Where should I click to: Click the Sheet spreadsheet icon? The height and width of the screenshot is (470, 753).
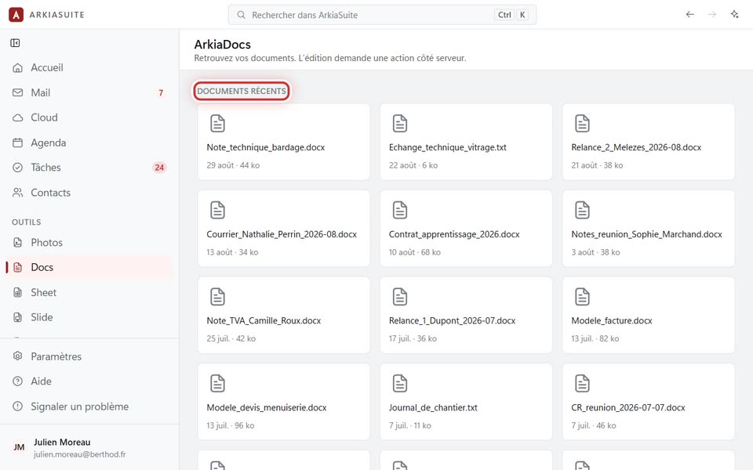point(18,292)
